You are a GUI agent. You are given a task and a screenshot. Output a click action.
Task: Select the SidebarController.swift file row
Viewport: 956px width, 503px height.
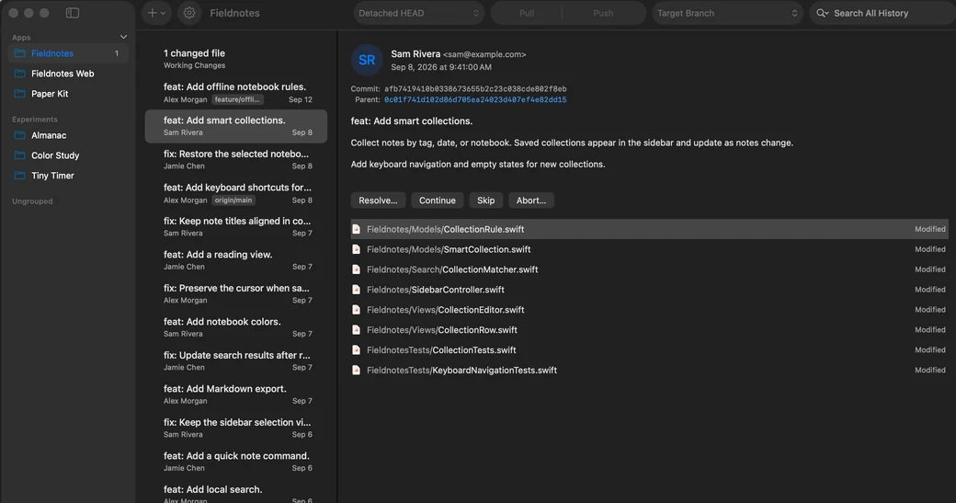(x=649, y=290)
